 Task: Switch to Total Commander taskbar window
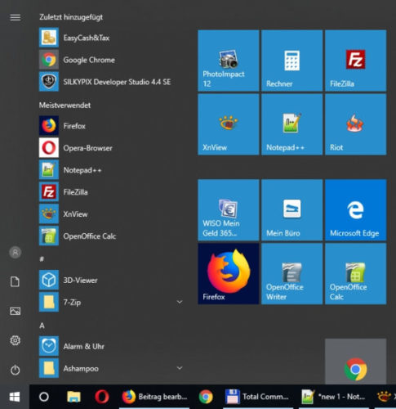click(258, 397)
